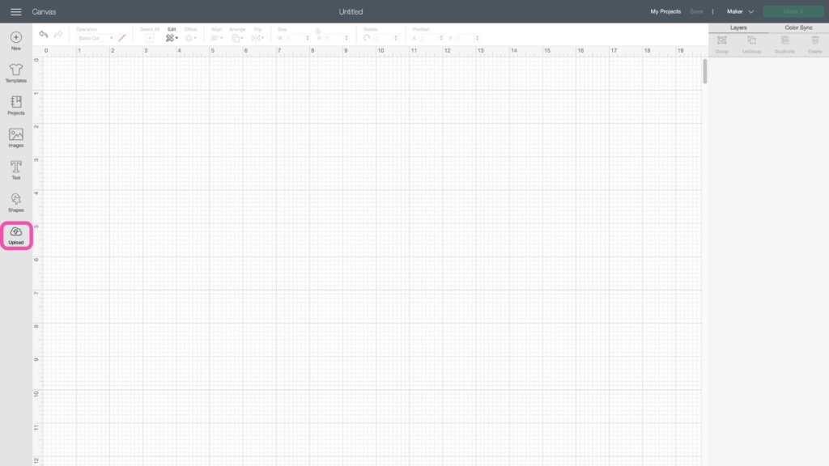Open the Templates panel
The width and height of the screenshot is (829, 466).
coord(16,73)
